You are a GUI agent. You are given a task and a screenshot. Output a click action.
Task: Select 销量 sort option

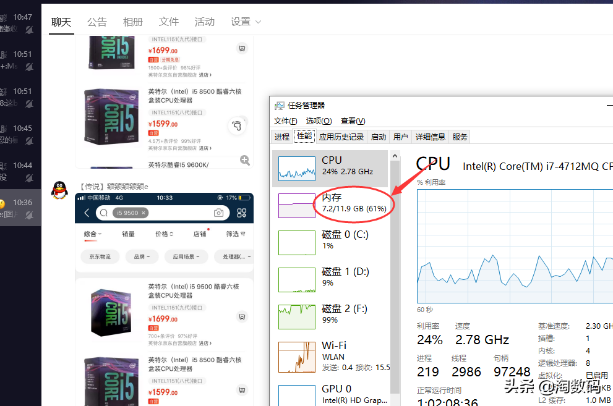tap(128, 234)
